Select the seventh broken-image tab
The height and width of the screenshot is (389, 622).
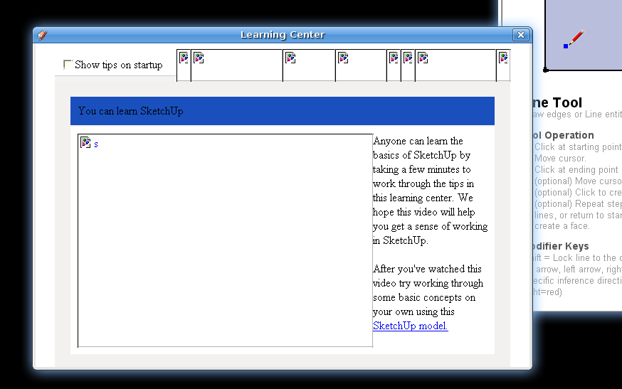click(455, 65)
